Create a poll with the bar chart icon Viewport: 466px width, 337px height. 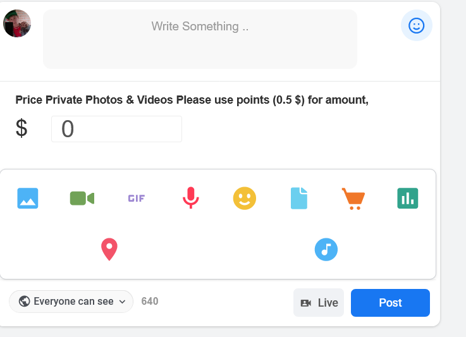408,199
